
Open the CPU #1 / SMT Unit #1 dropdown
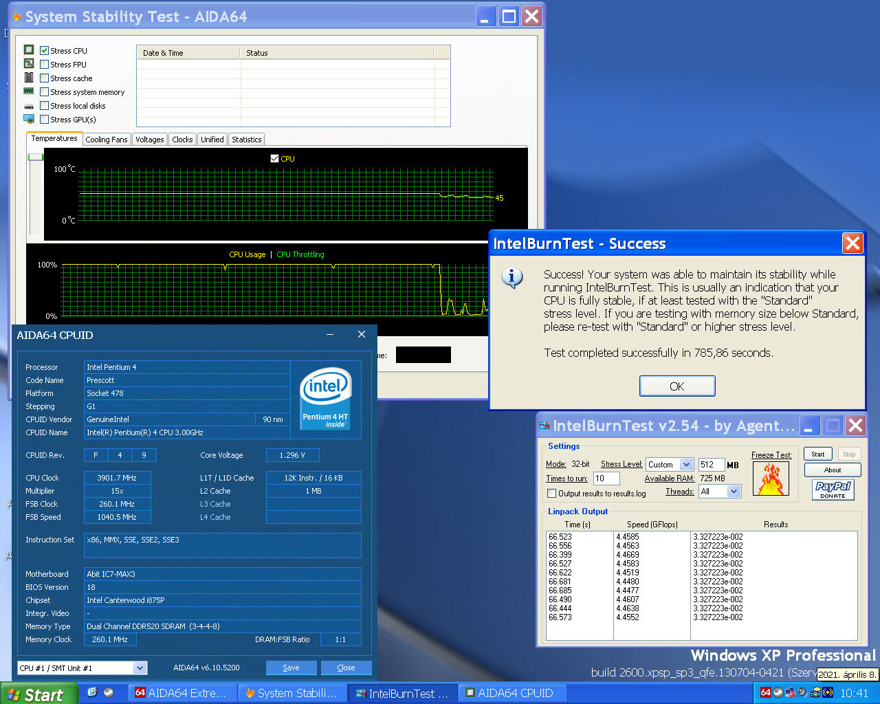pos(140,668)
